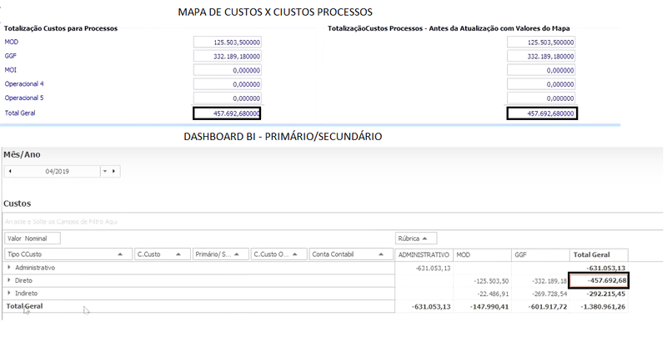Click right-side MOD field 125.503,500000
667x342 pixels.
[541, 42]
